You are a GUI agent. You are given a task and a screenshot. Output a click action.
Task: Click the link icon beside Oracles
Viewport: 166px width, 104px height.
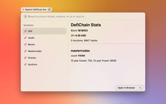click(25, 58)
